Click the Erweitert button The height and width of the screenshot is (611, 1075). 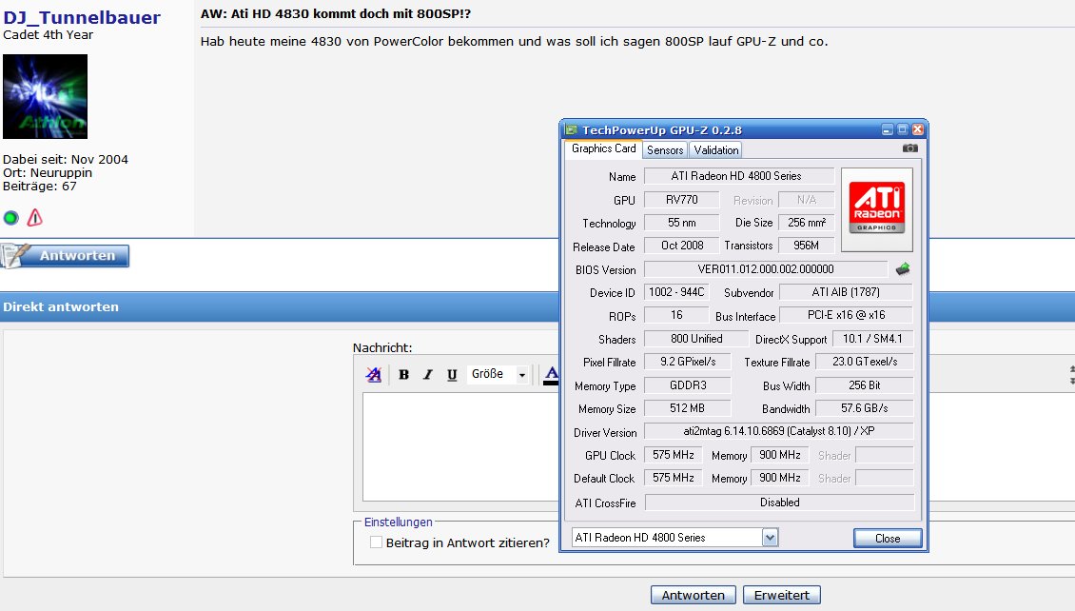[x=782, y=595]
